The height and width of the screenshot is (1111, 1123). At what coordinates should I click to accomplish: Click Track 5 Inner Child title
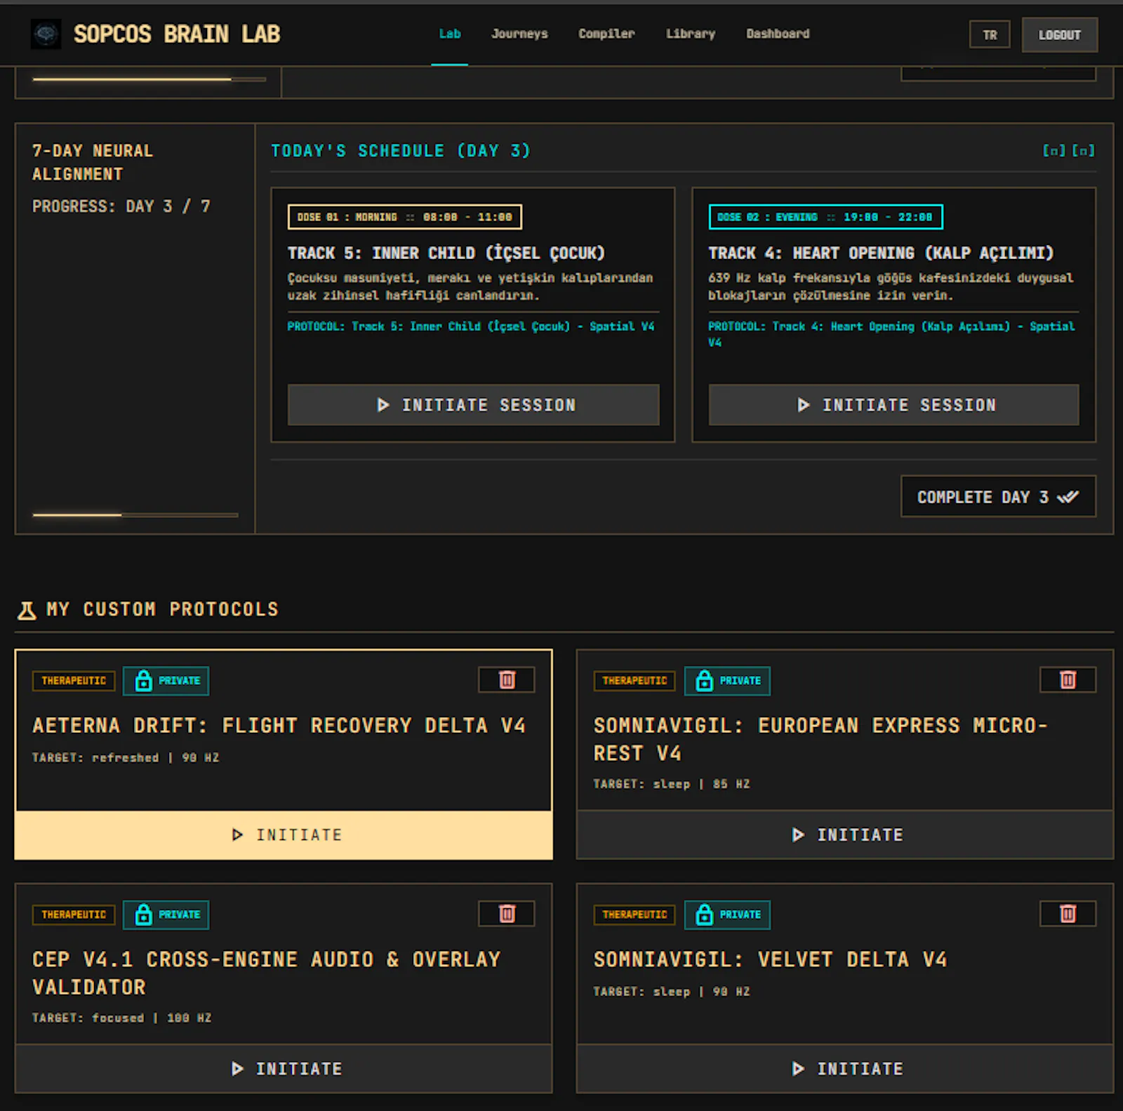pos(446,253)
